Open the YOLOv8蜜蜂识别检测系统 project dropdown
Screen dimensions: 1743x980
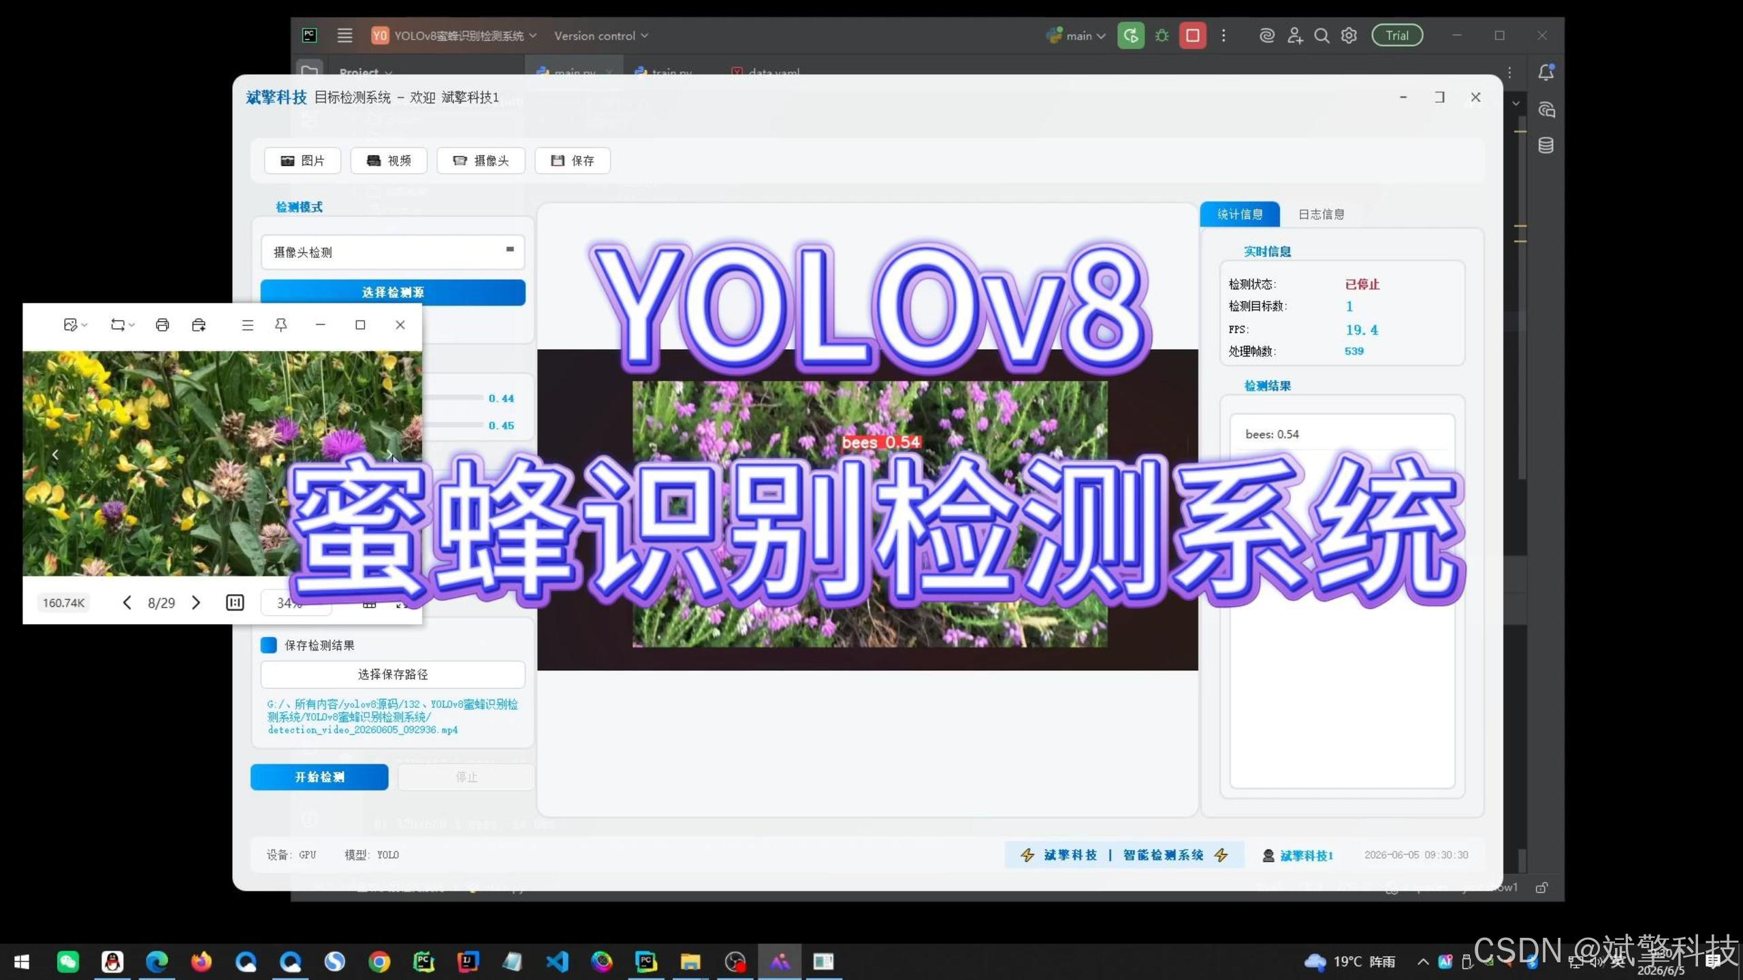click(x=454, y=35)
